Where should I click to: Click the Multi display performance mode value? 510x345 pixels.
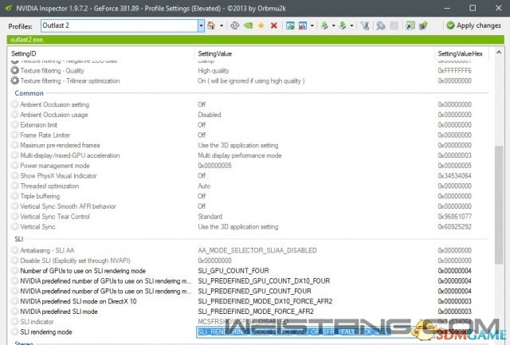tap(240, 155)
